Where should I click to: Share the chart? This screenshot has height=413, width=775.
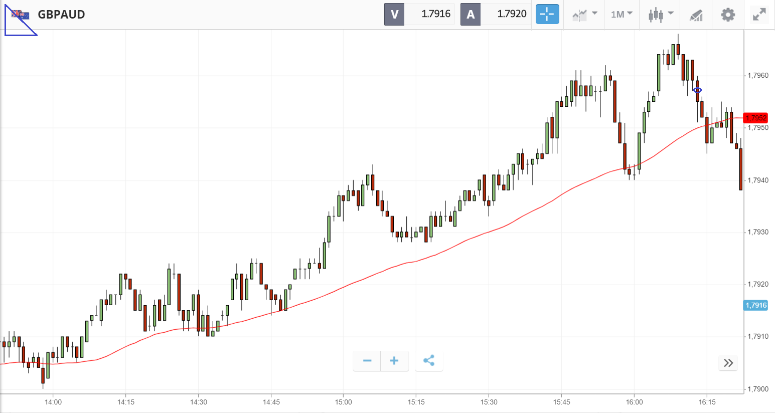[429, 361]
